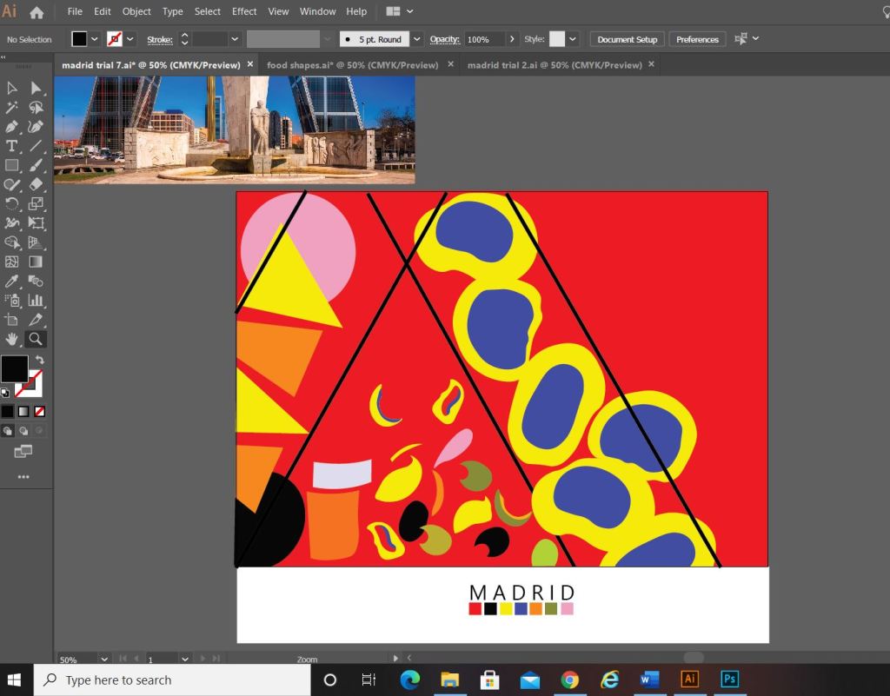Open Preferences from the control bar
Screen dimensions: 890x696
pos(697,39)
